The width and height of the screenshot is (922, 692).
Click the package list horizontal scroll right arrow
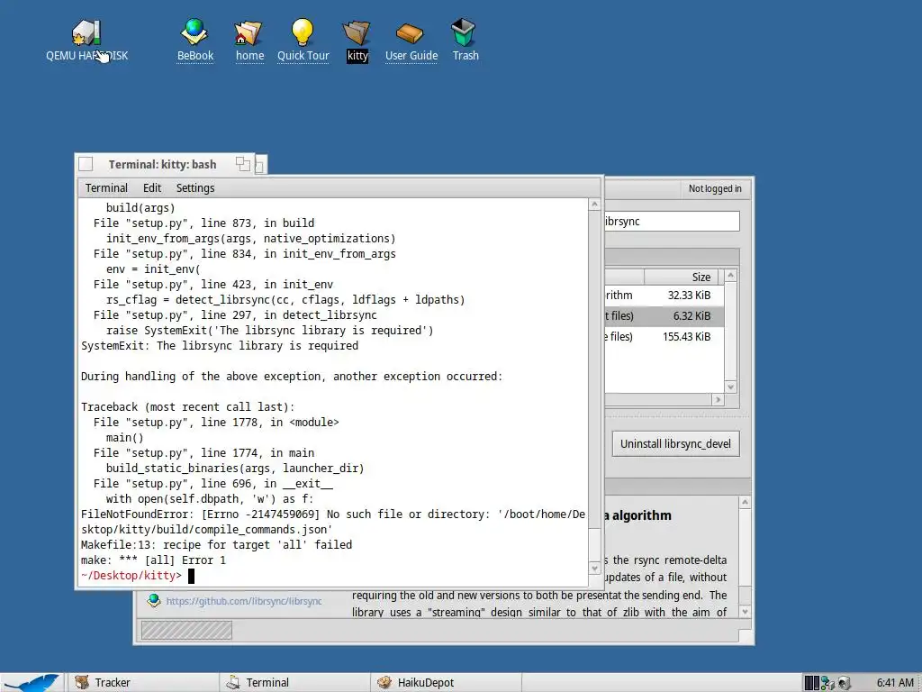(x=718, y=399)
